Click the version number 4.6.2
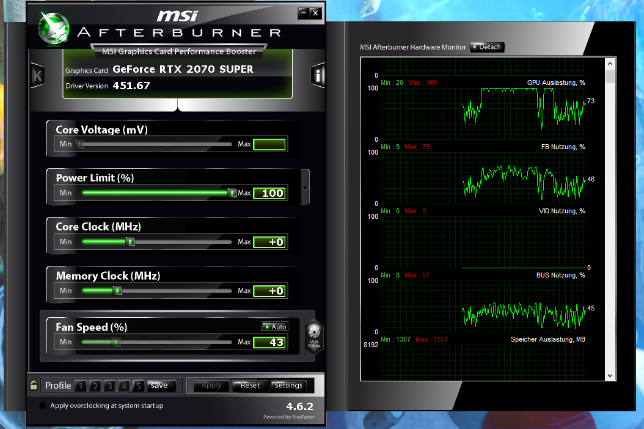Screen dimensions: 644x429 pos(300,406)
